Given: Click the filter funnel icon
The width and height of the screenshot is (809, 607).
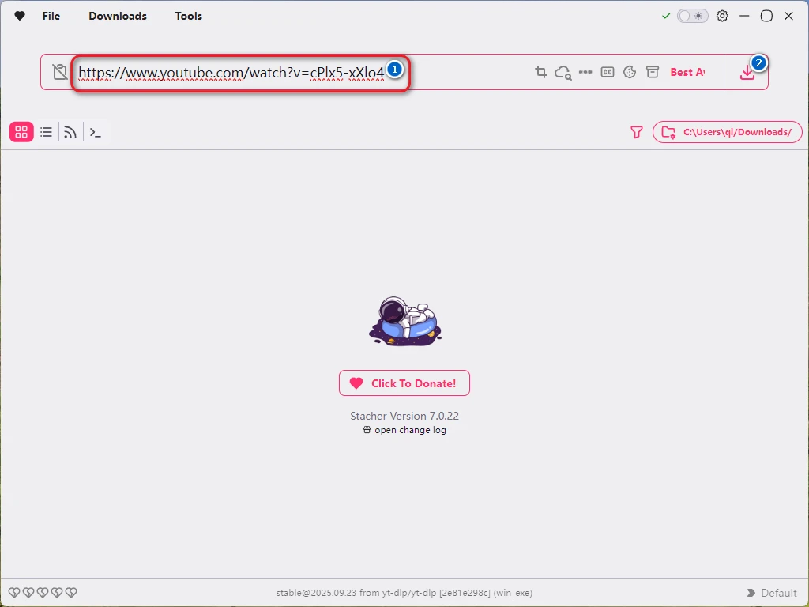Looking at the screenshot, I should point(637,132).
